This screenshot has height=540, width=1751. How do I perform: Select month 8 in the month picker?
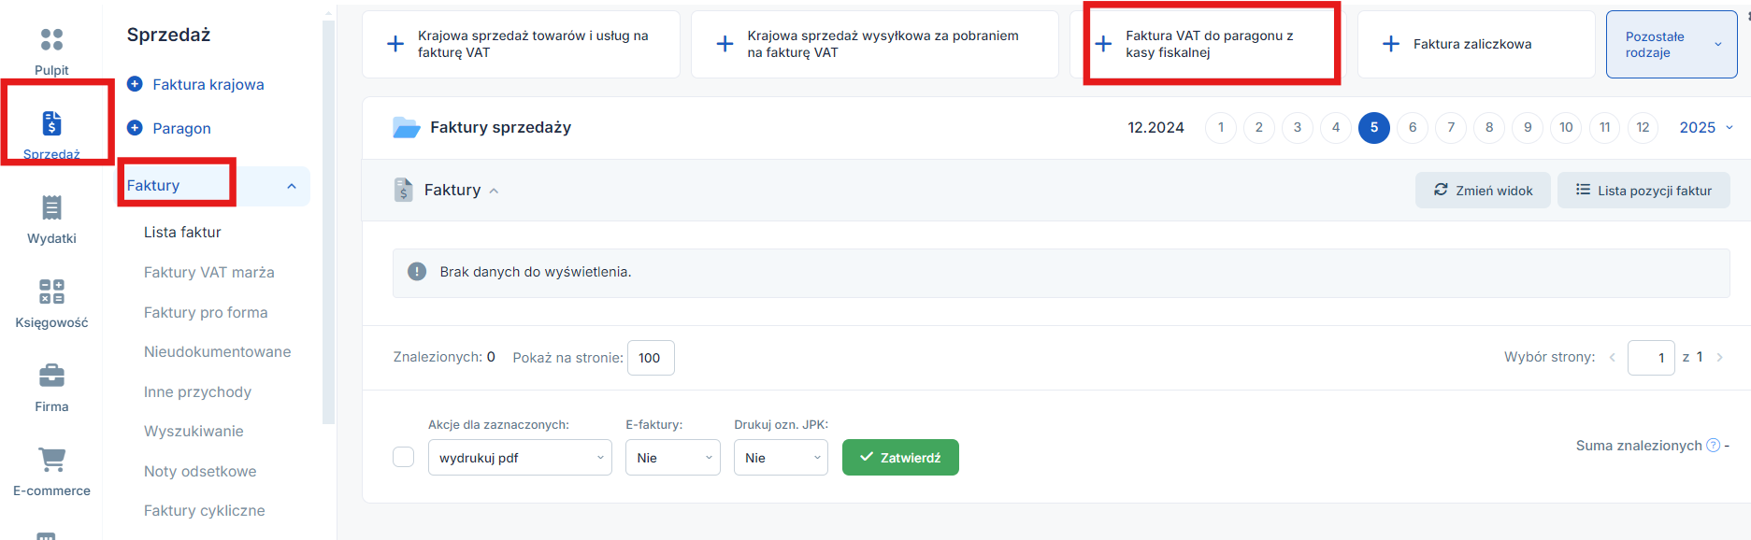coord(1489,128)
